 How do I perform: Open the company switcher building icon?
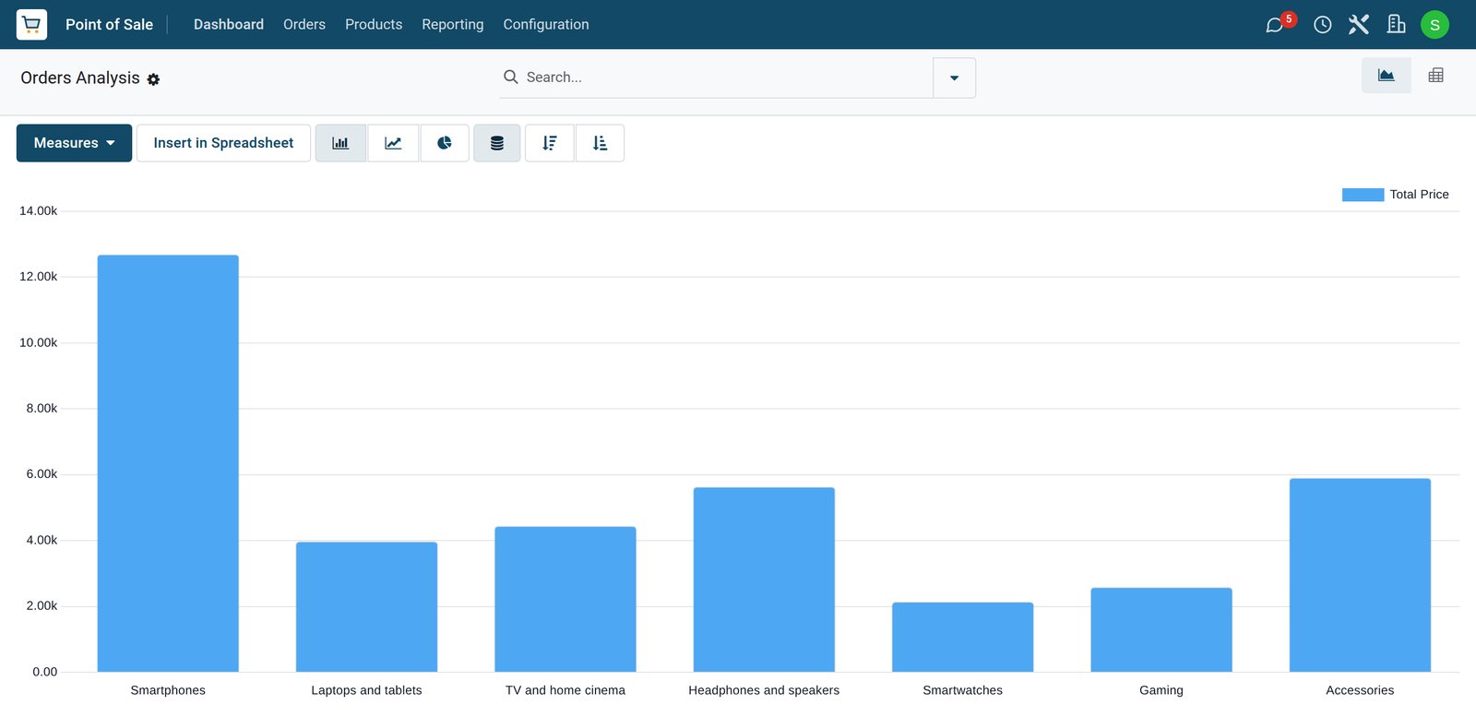(1396, 24)
